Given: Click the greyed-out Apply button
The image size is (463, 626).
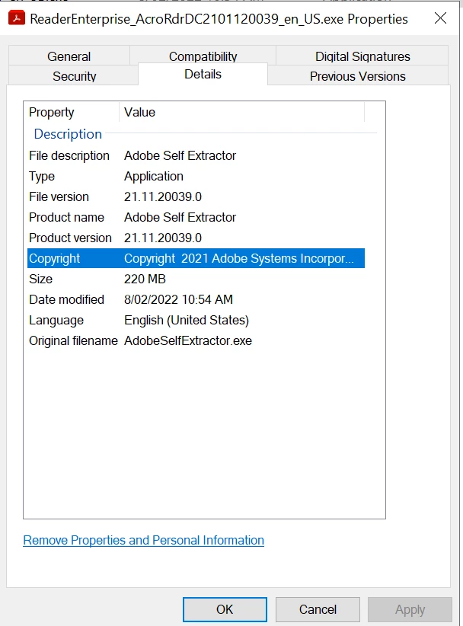Looking at the screenshot, I should pos(410,609).
